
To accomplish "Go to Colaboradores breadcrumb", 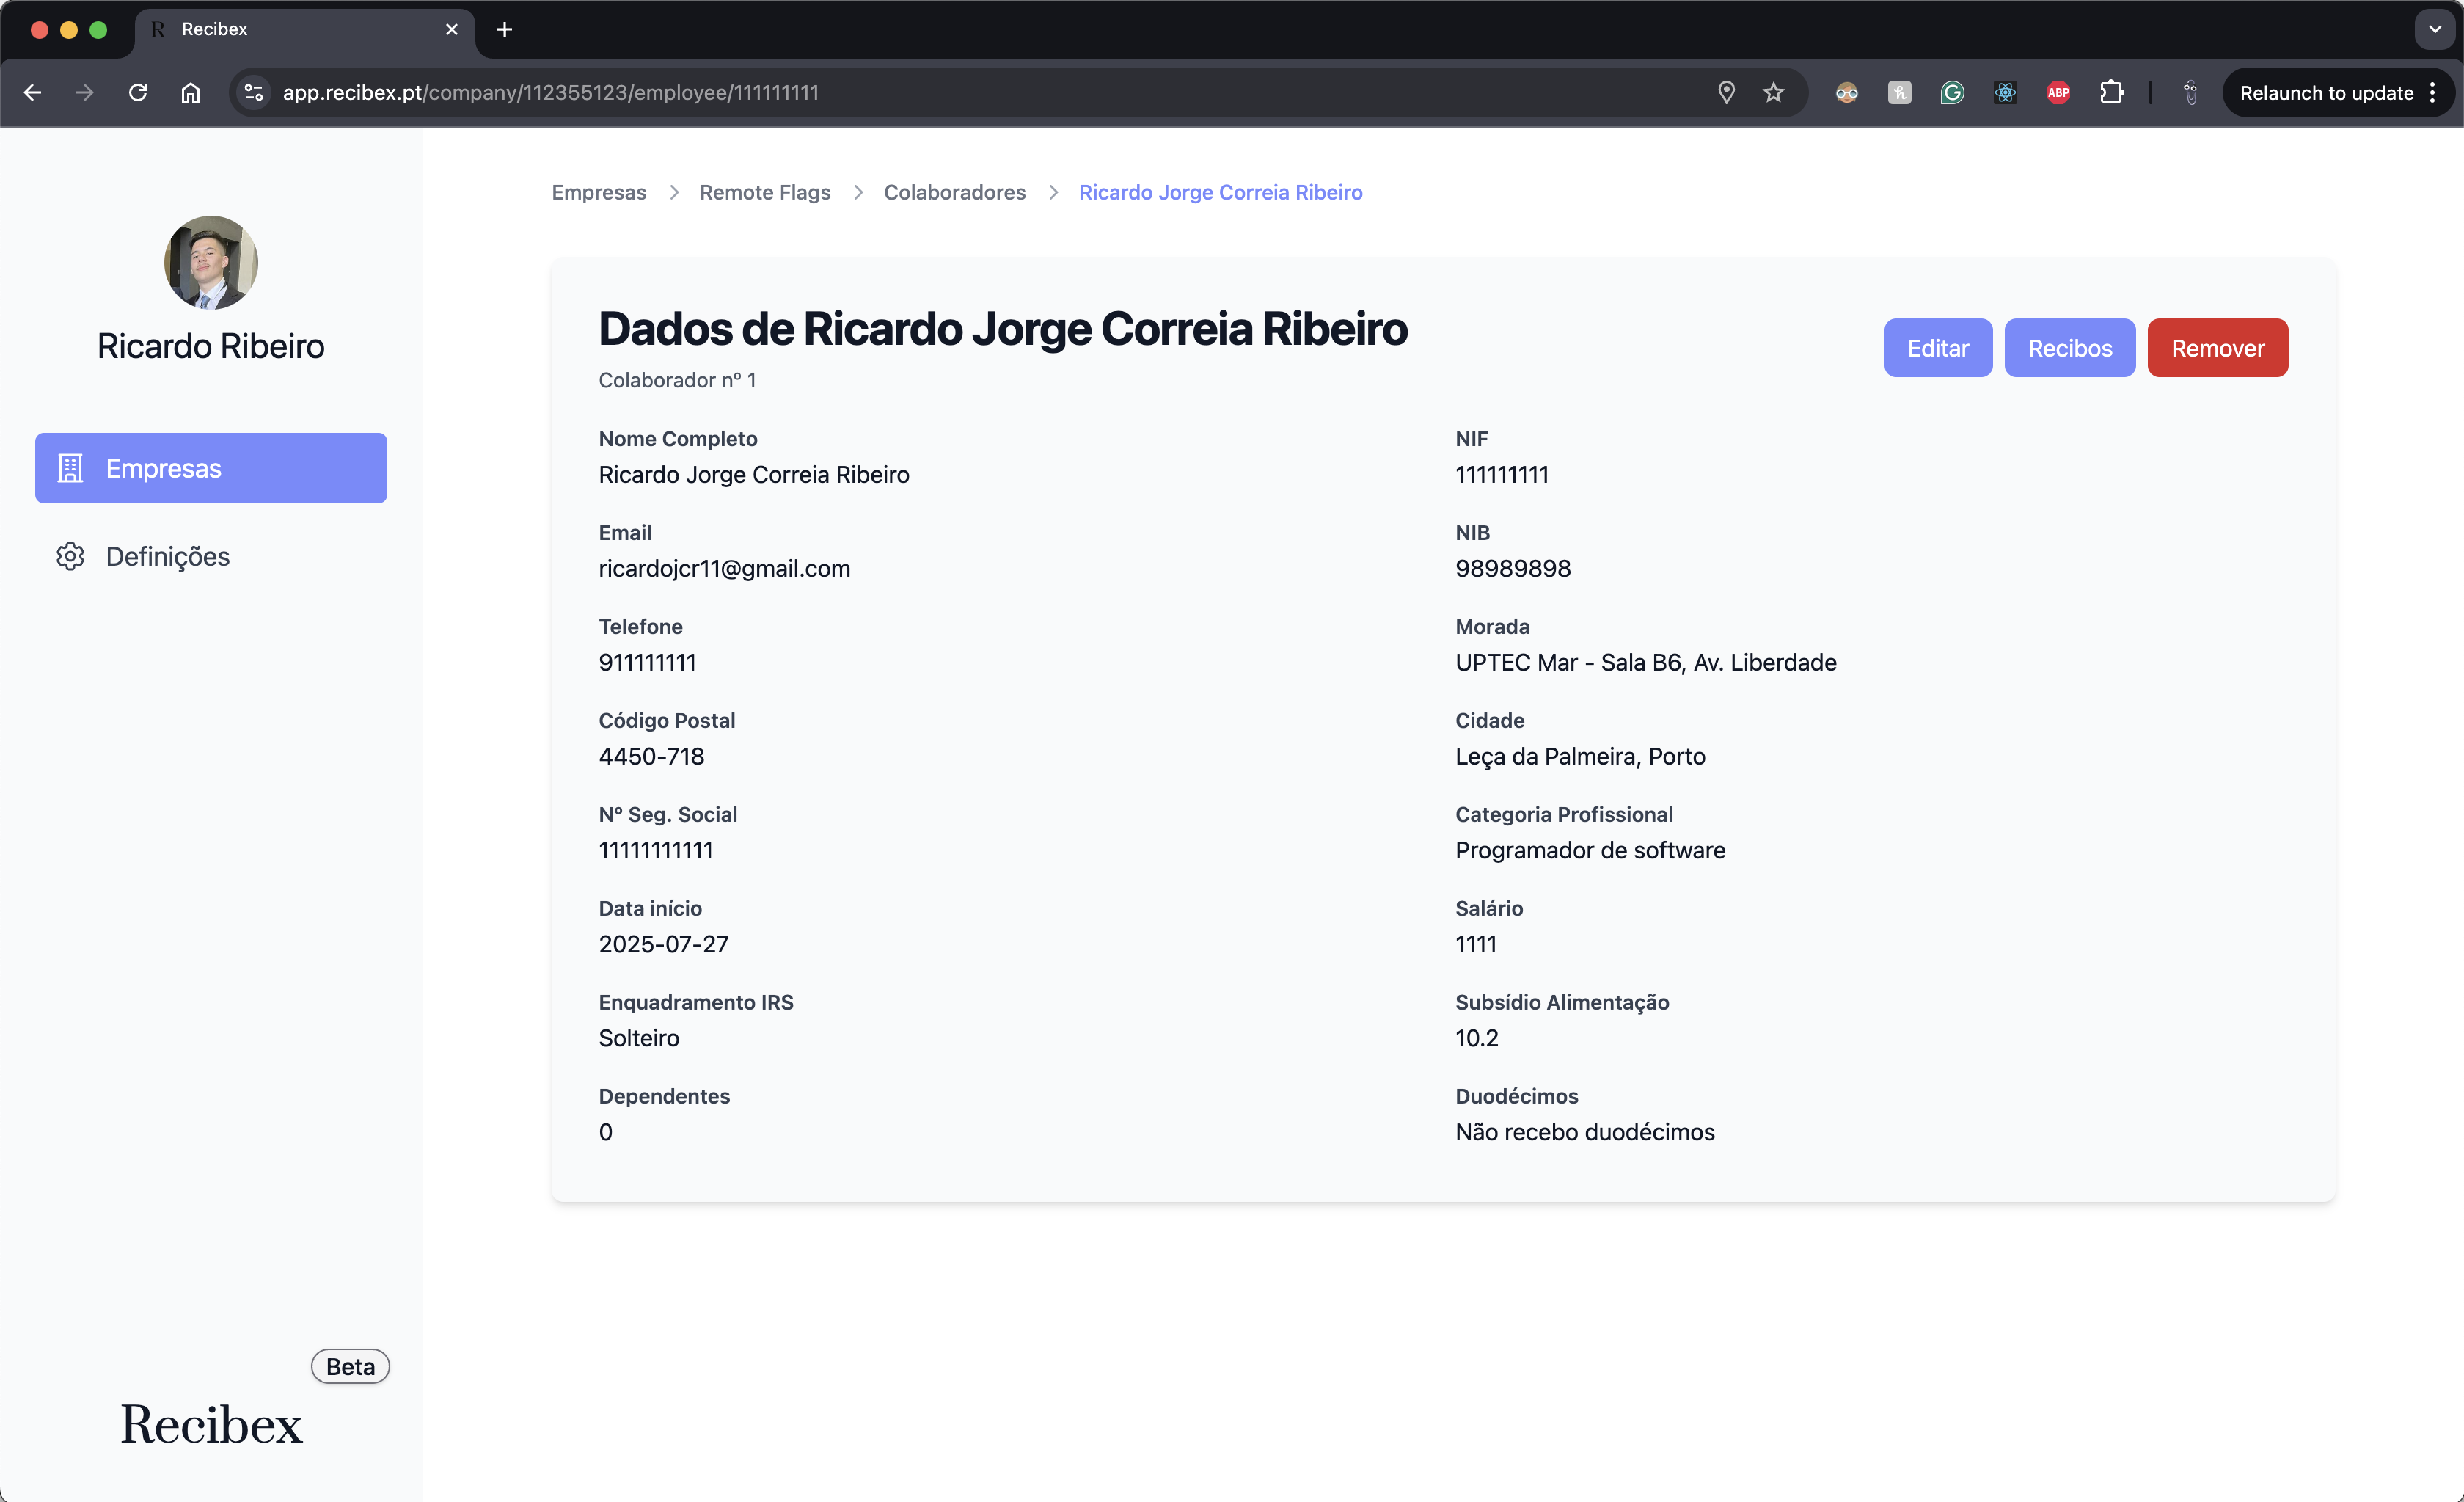I will tap(955, 192).
